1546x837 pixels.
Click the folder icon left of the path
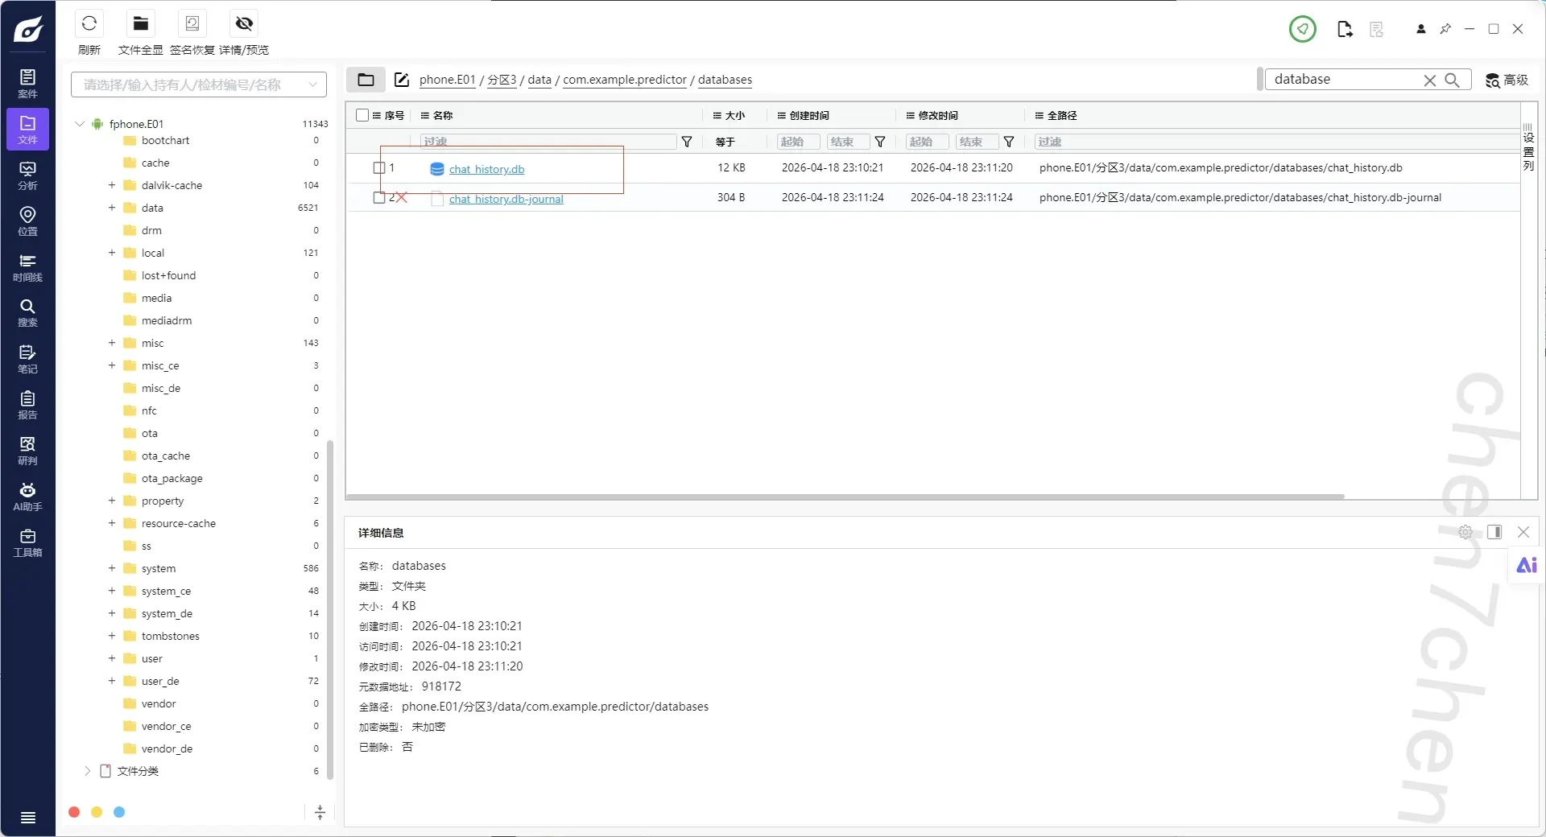pos(366,80)
